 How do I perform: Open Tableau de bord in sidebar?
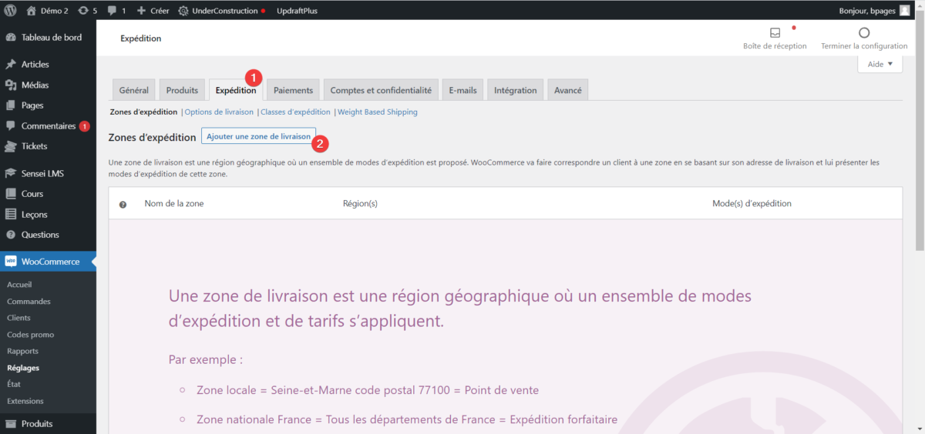coord(51,37)
